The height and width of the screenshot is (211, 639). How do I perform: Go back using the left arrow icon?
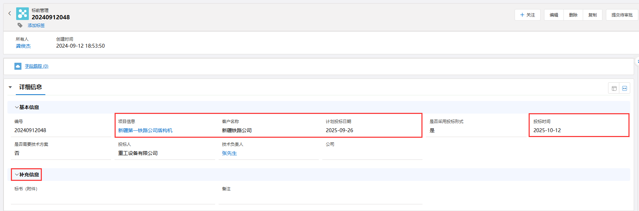click(9, 13)
